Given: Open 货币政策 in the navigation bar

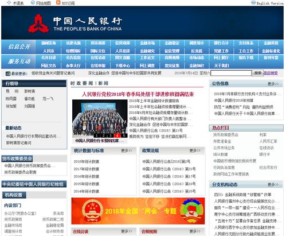Looking at the screenshot, I should pyautogui.click(x=98, y=43).
